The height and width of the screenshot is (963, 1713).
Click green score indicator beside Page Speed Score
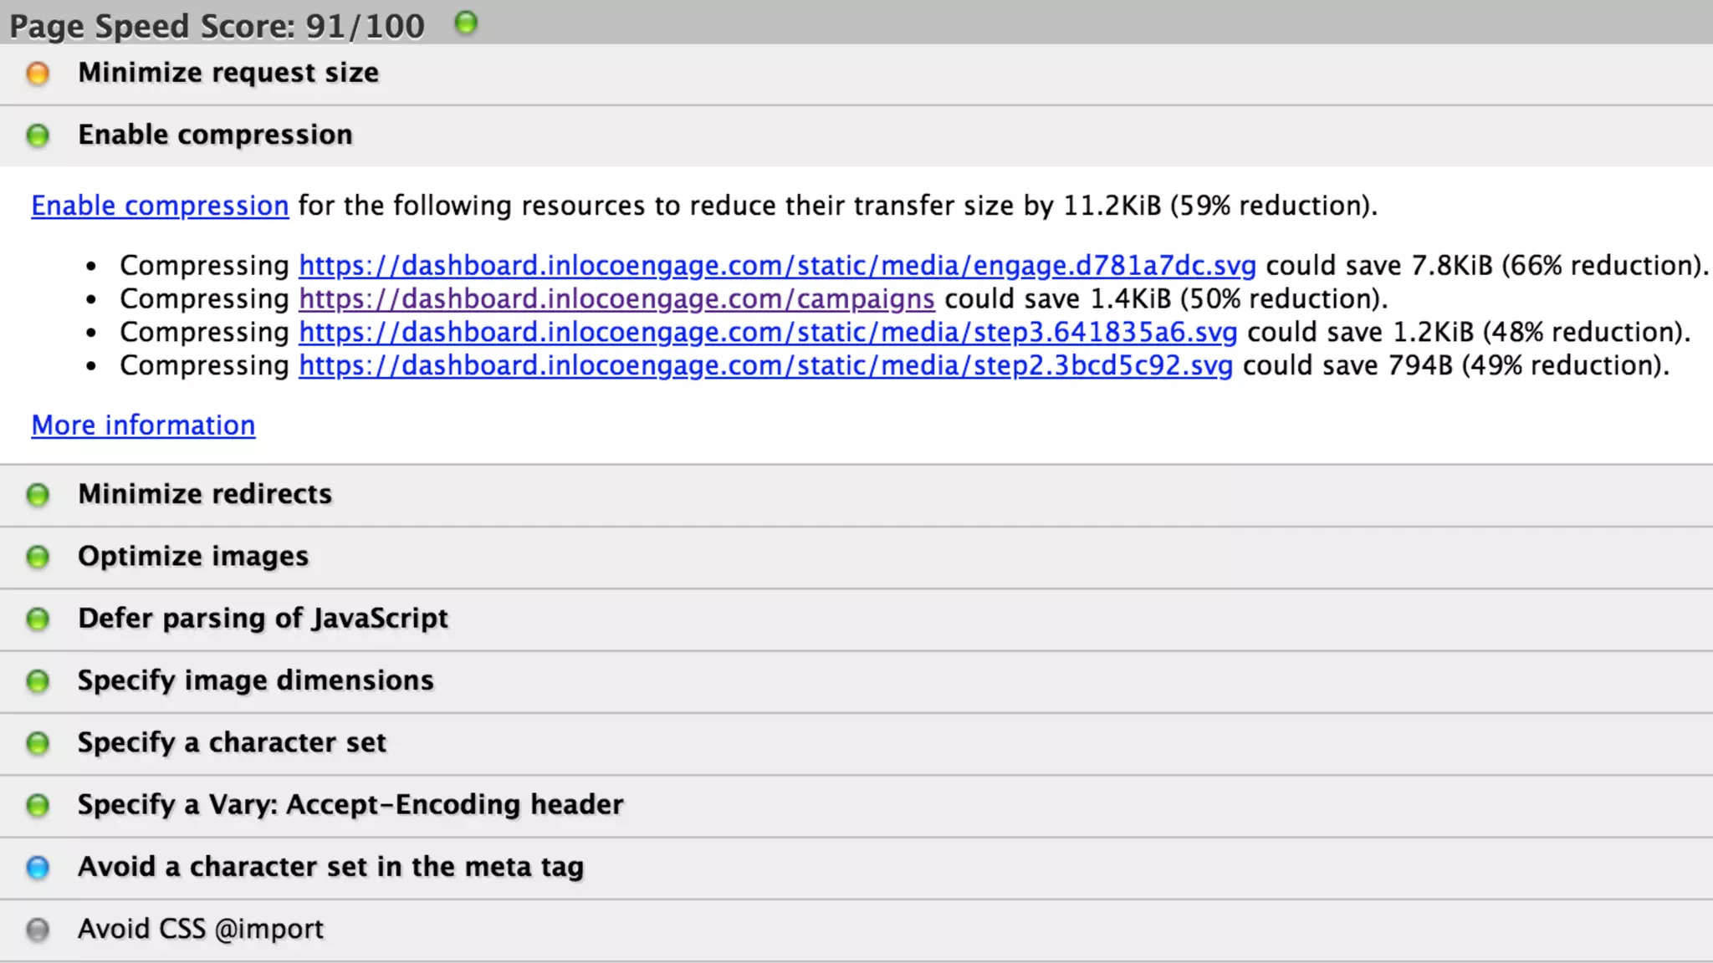[x=466, y=23]
